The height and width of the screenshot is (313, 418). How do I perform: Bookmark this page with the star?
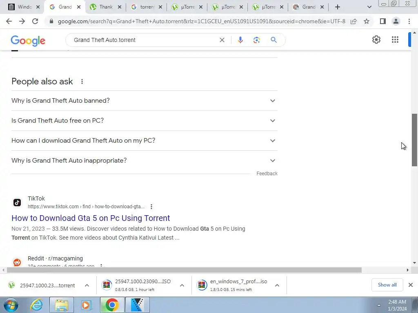(x=367, y=21)
